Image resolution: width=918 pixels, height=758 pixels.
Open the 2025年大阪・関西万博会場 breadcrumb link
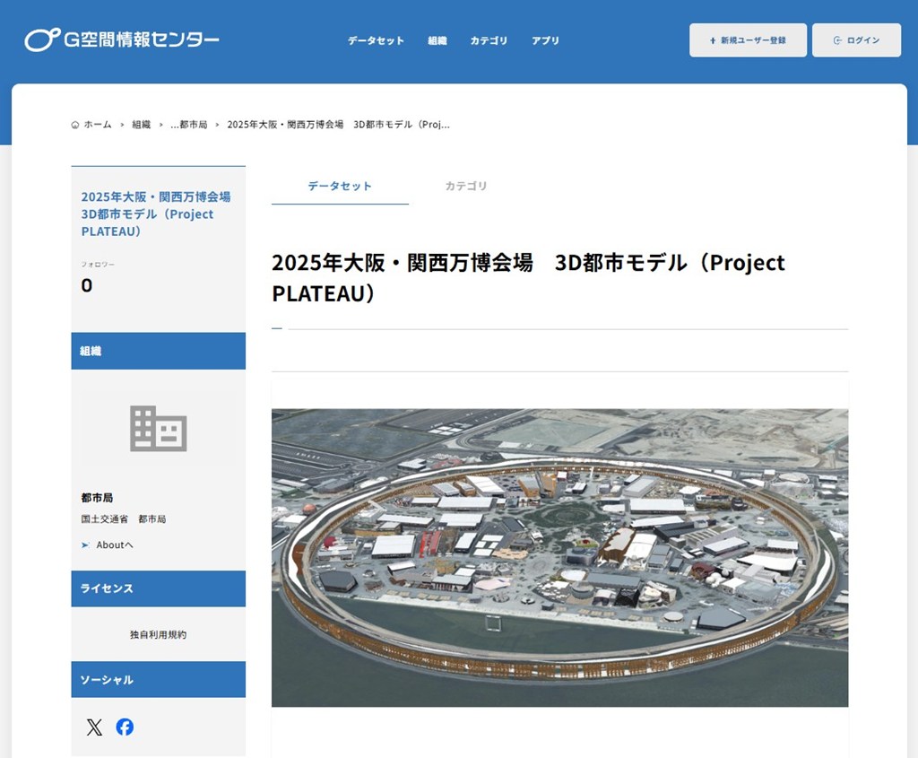338,125
